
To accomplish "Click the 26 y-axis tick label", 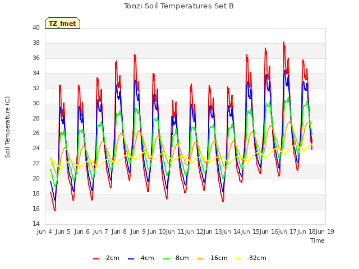I will tap(36, 133).
